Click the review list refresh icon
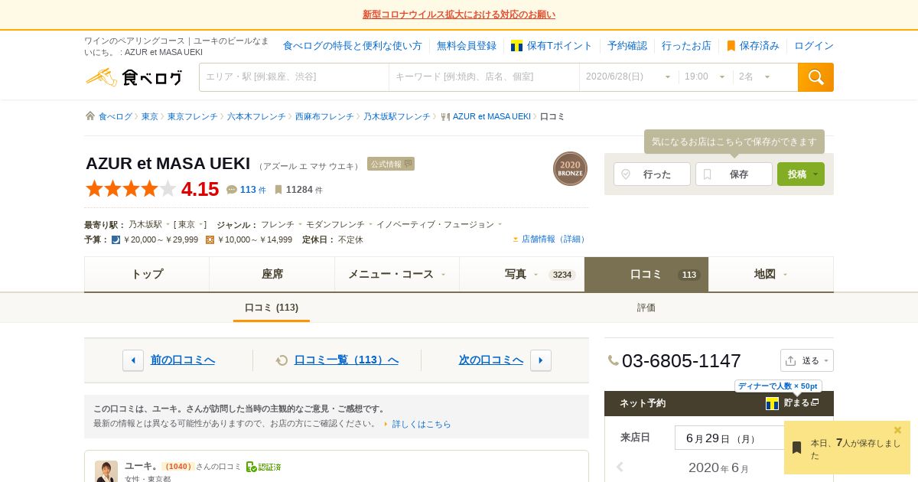 pyautogui.click(x=282, y=360)
